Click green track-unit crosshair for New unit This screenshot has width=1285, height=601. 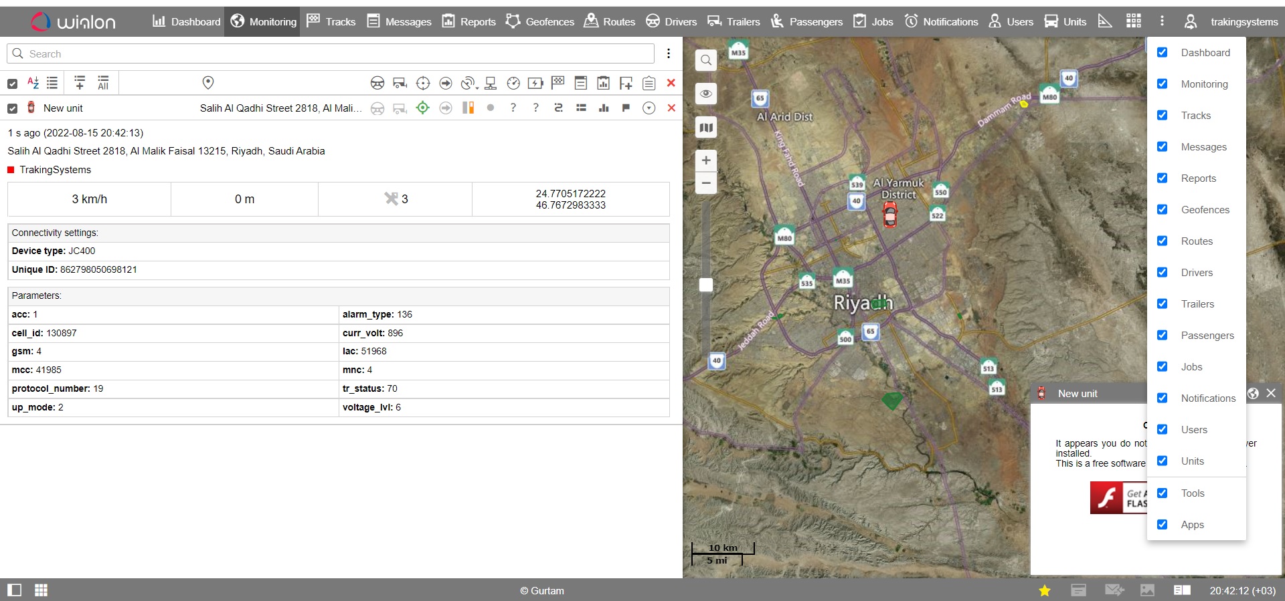[x=422, y=108]
